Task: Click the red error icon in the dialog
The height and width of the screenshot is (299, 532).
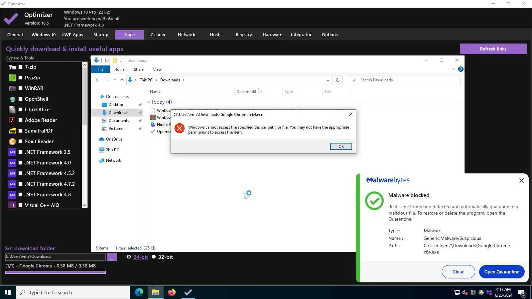Action: pos(180,129)
